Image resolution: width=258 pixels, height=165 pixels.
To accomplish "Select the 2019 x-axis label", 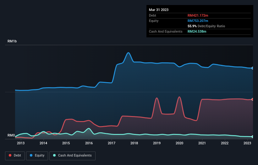I will point(157,143).
